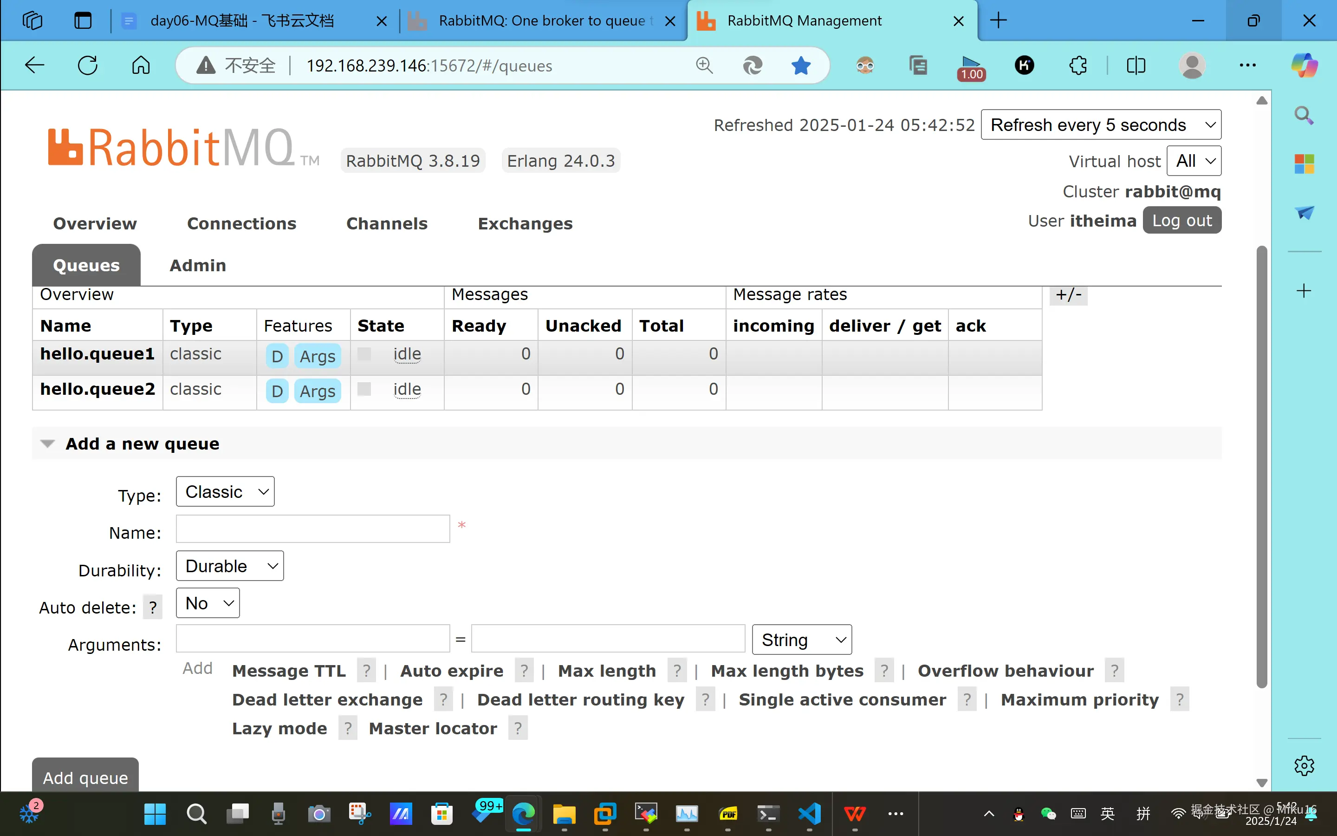This screenshot has height=836, width=1337.
Task: Click the browser refresh icon
Action: tap(87, 65)
